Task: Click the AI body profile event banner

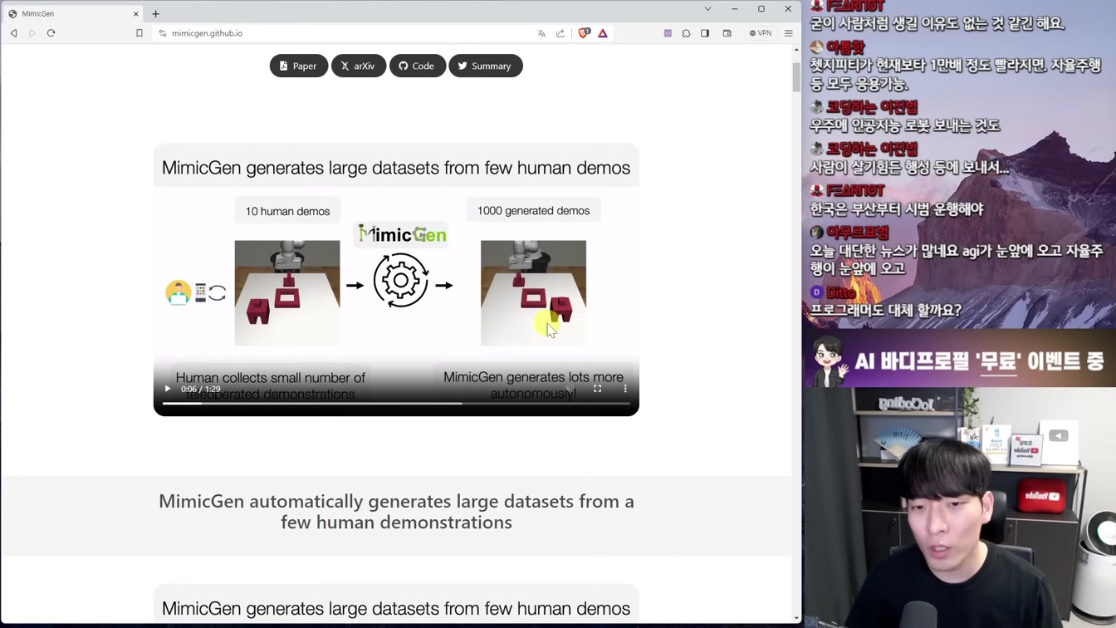Action: [x=959, y=361]
